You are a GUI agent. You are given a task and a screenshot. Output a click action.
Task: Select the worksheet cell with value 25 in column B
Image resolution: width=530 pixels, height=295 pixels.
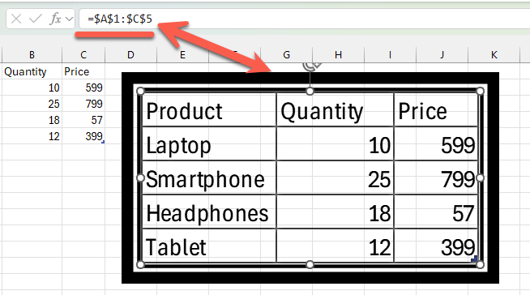32,104
